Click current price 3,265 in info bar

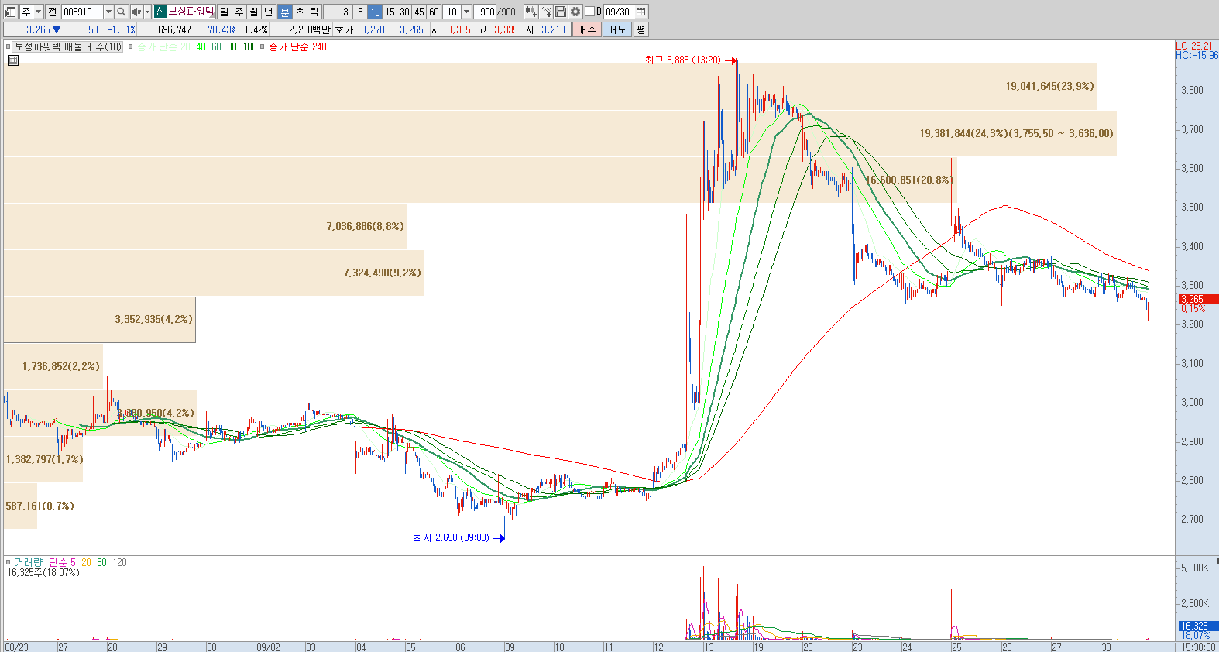click(38, 29)
